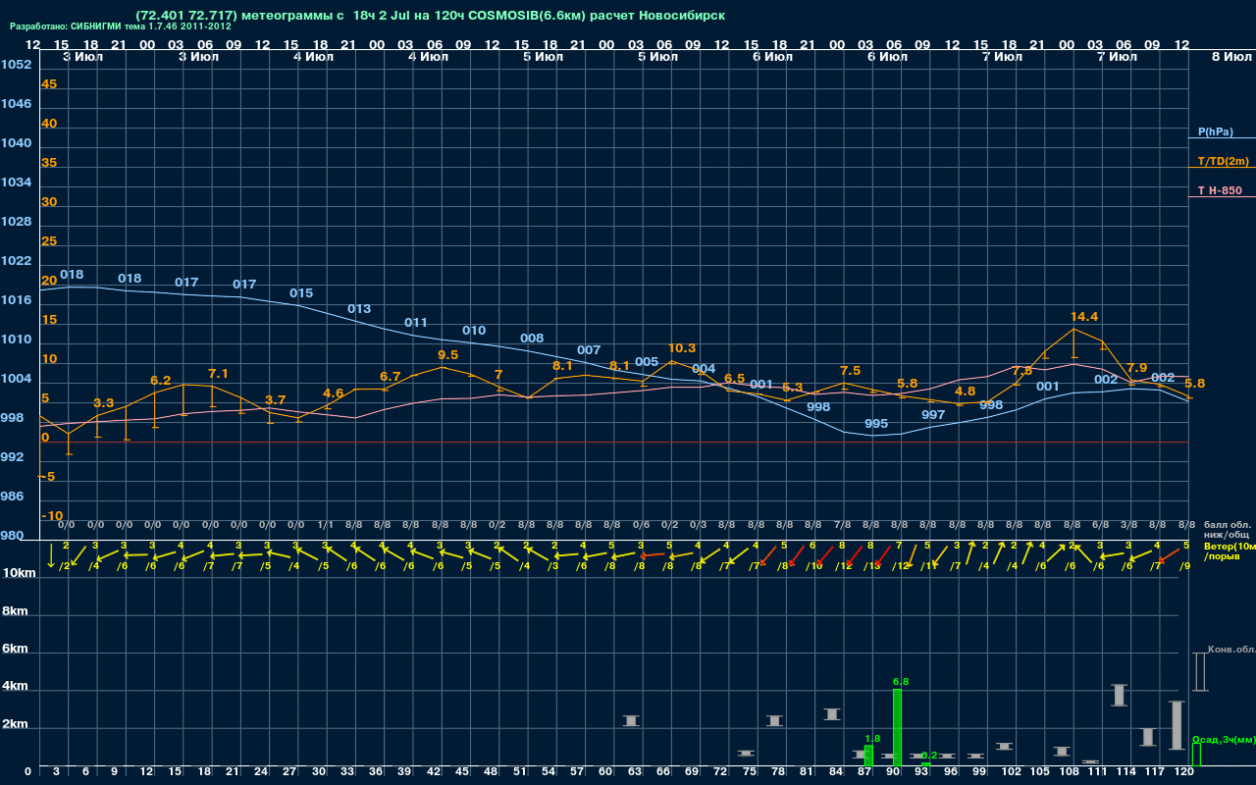The width and height of the screenshot is (1256, 785).
Task: Click forecast hour 63 on bottom axis
Action: click(634, 772)
